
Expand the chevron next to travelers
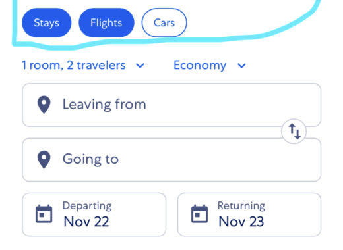click(140, 66)
